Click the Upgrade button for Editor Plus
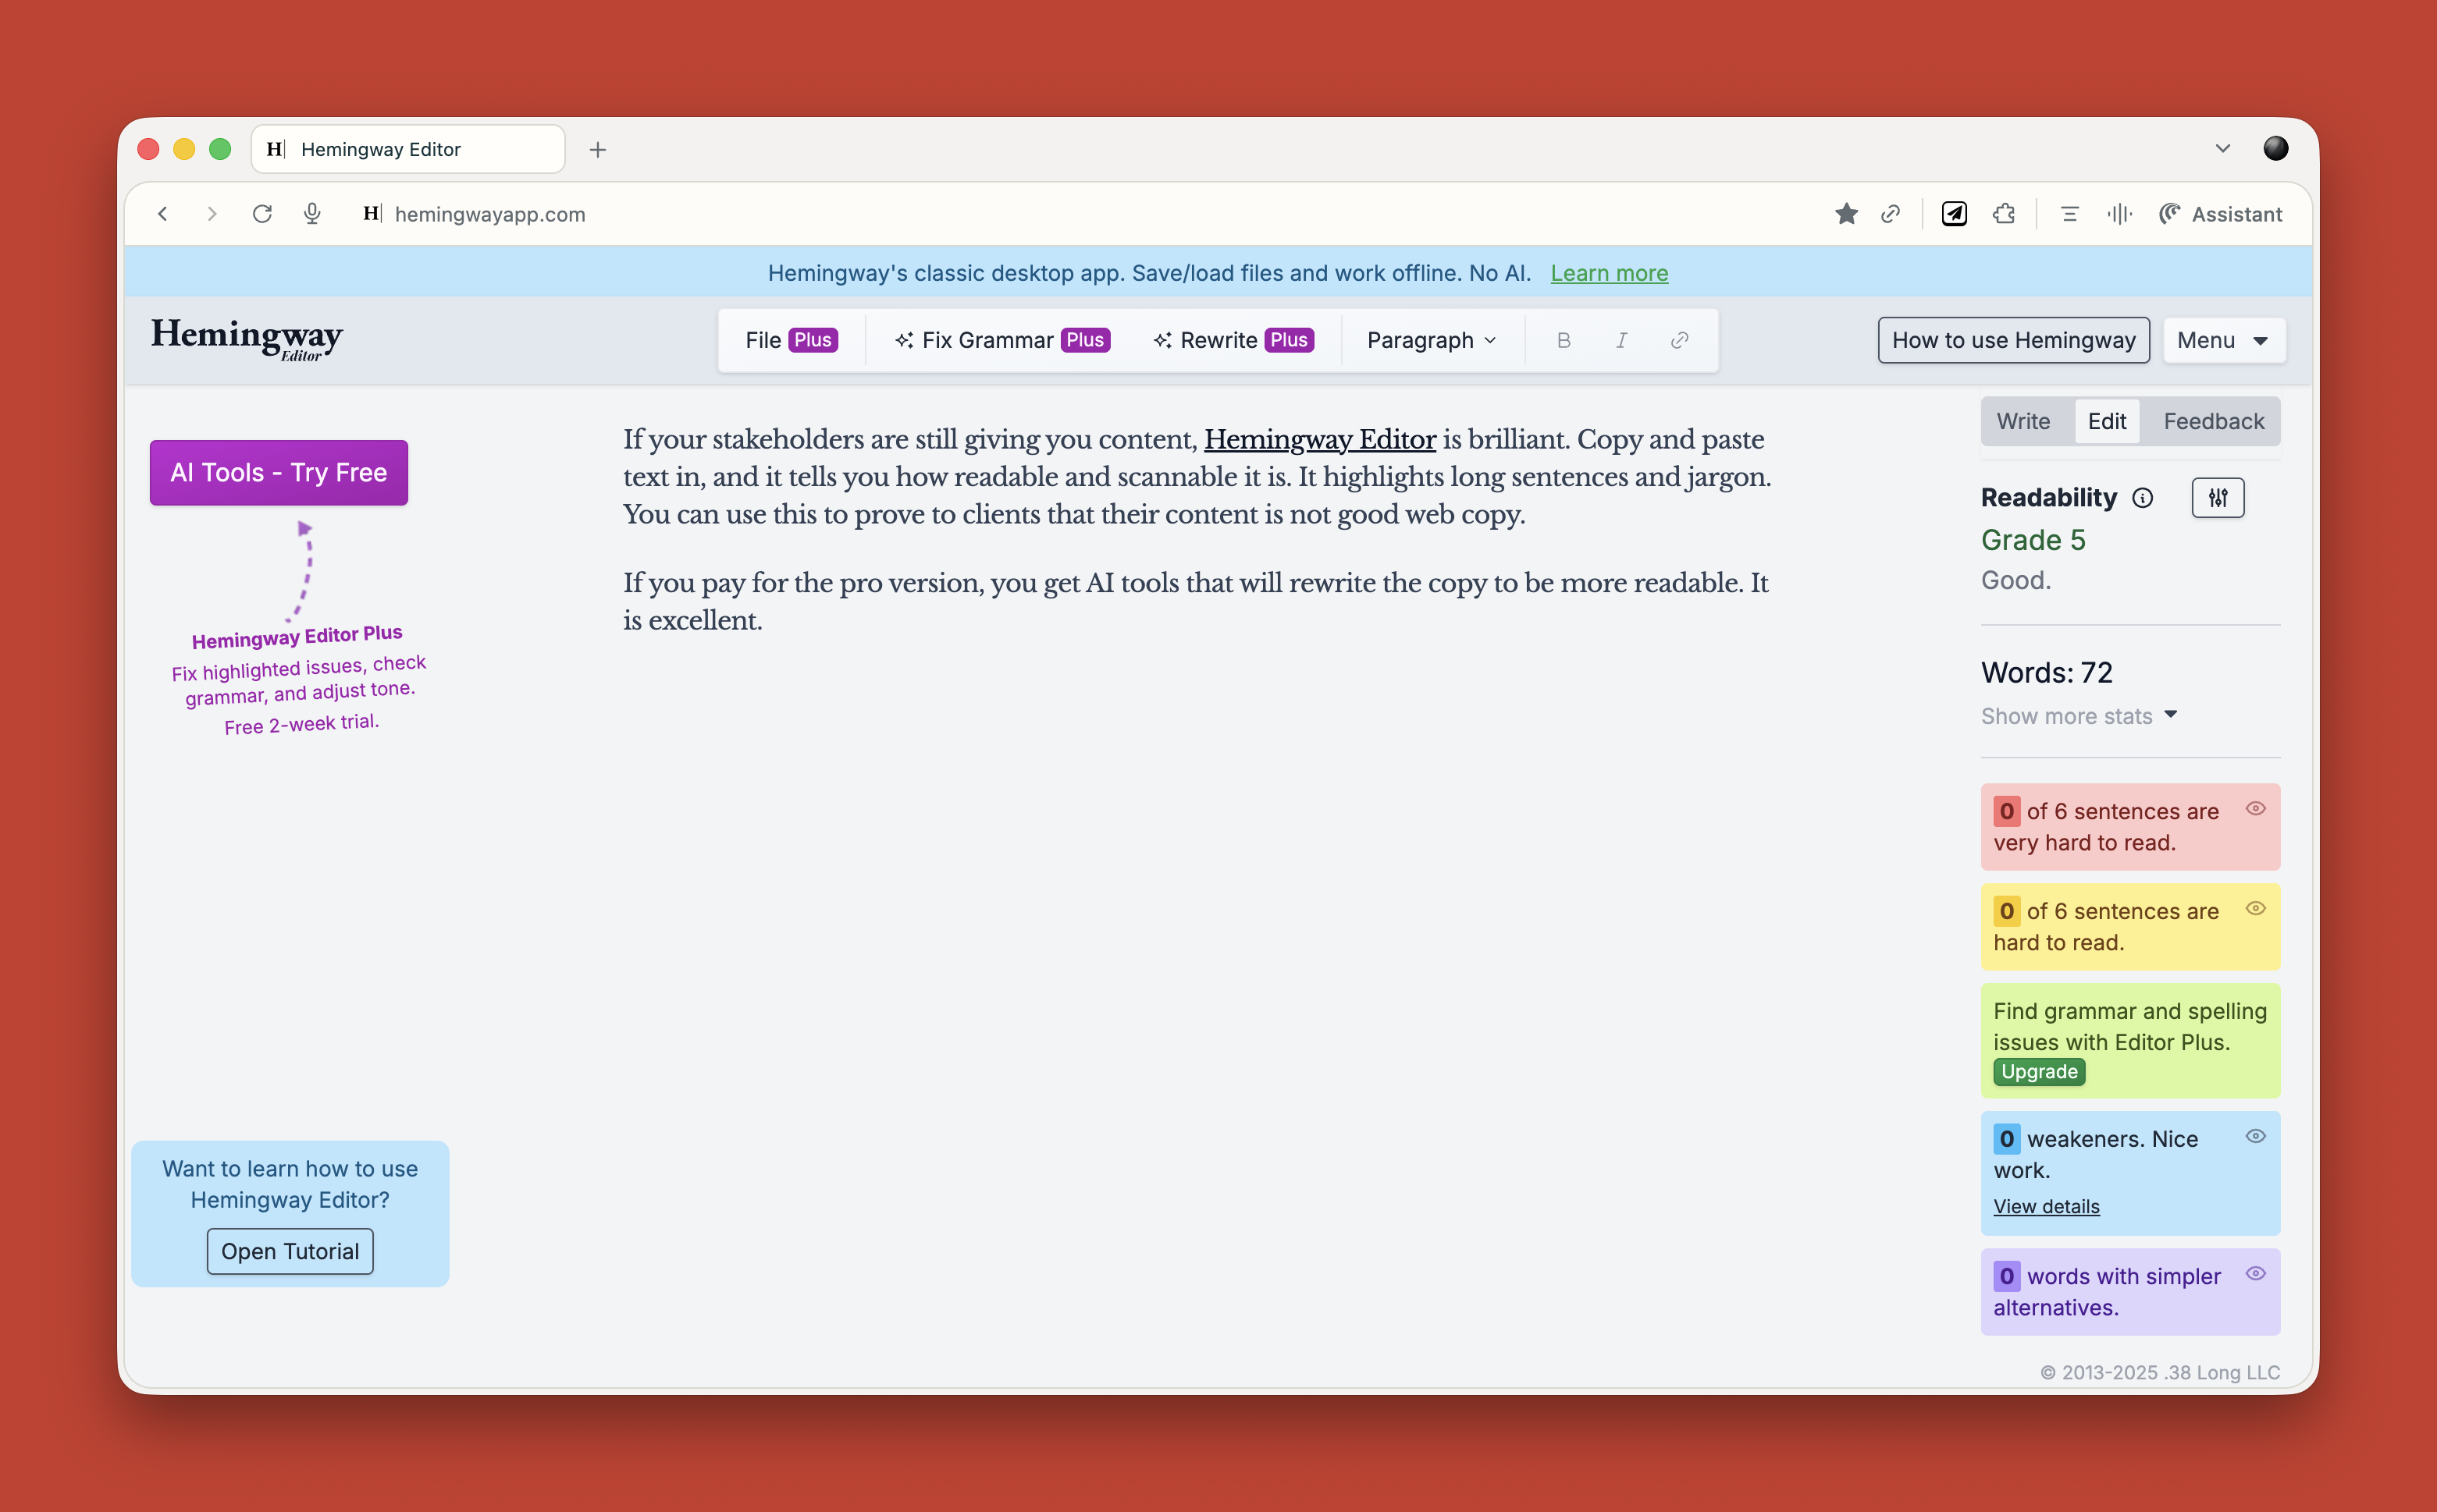 [2038, 1071]
